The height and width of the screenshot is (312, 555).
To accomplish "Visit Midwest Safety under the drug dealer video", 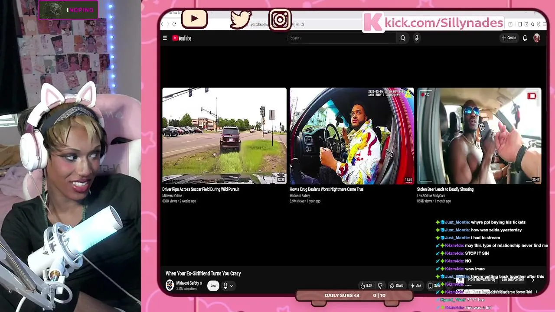I will [300, 196].
